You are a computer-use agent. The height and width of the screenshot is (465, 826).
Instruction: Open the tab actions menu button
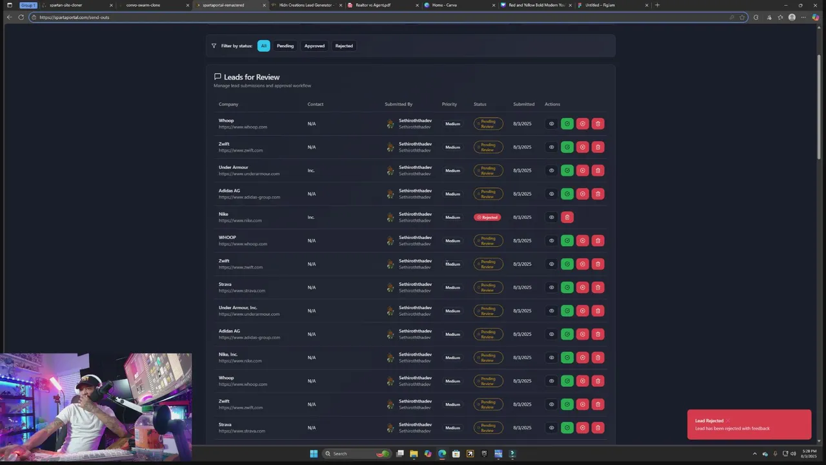click(x=9, y=5)
